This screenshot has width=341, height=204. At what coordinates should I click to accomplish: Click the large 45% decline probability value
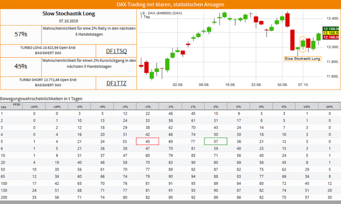[x=21, y=66]
